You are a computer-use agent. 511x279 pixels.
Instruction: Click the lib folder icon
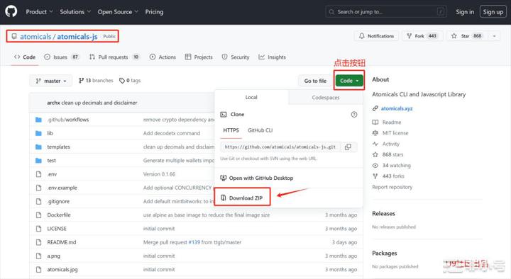click(x=38, y=133)
